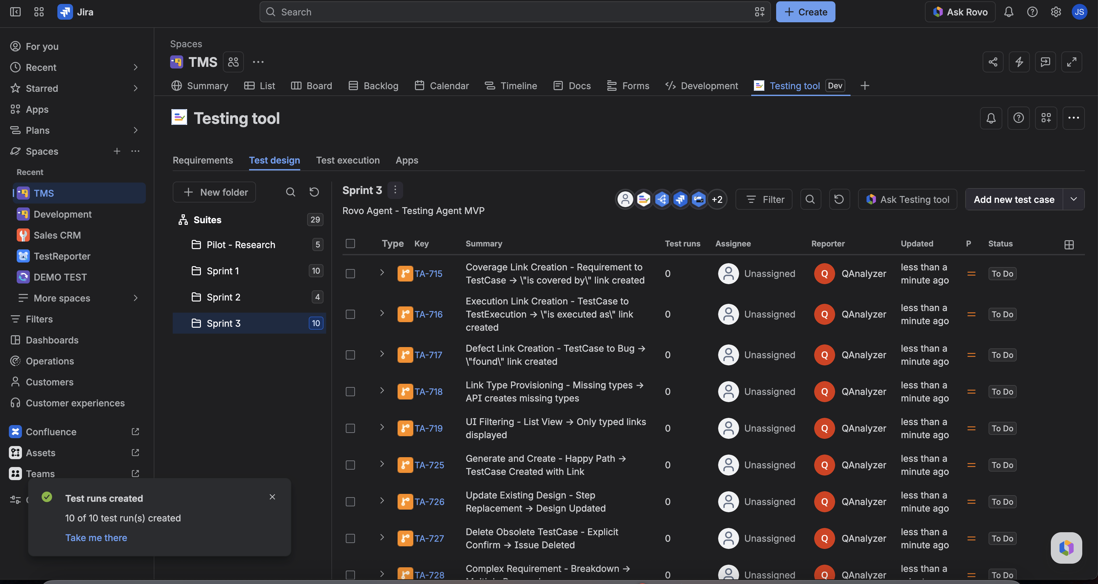1098x584 pixels.
Task: Select the TA-717 row checkbox
Action: [350, 355]
